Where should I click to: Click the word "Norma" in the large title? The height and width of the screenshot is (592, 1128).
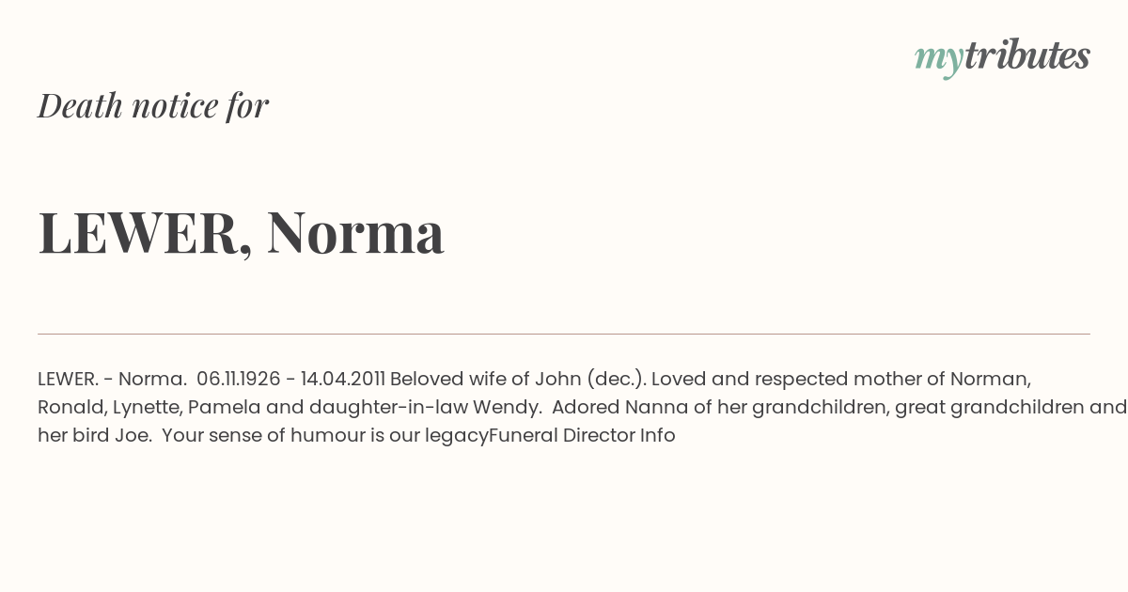[355, 232]
